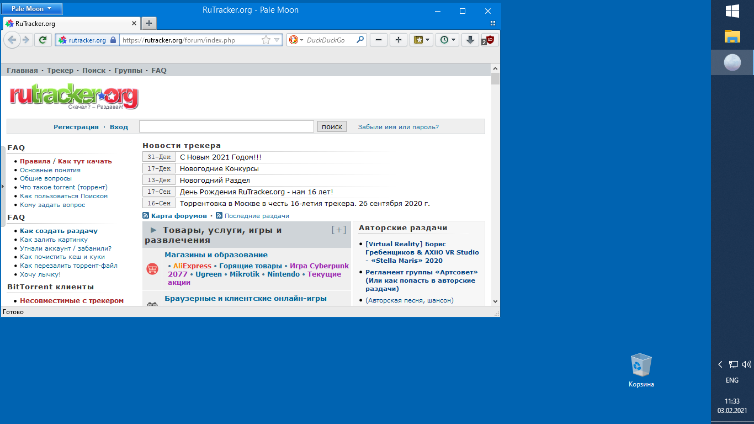Zoom in with the plus toolbar button
This screenshot has height=424, width=754.
coord(399,40)
